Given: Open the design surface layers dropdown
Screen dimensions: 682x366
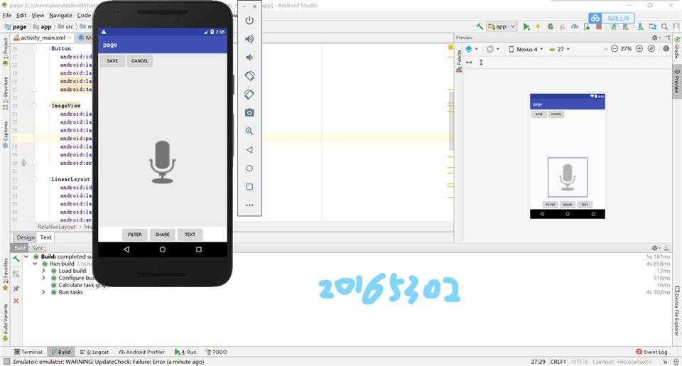Looking at the screenshot, I should pyautogui.click(x=472, y=49).
